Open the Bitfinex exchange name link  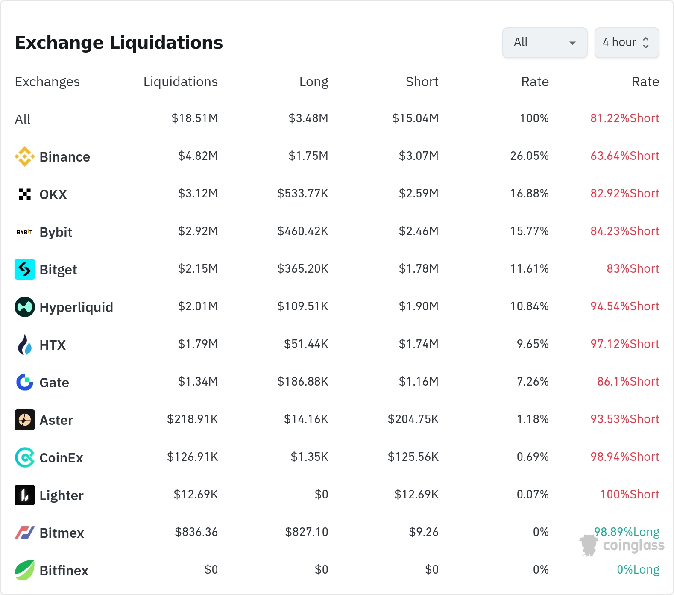tap(64, 571)
